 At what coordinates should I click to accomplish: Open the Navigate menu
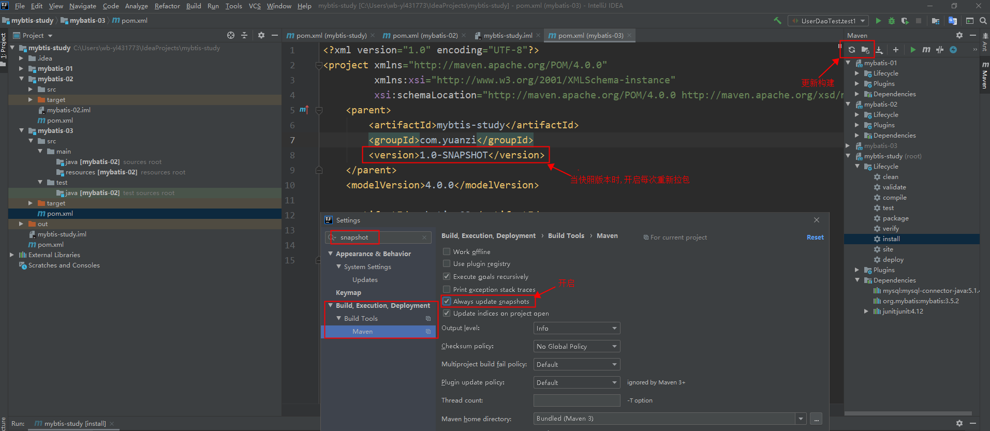click(83, 6)
